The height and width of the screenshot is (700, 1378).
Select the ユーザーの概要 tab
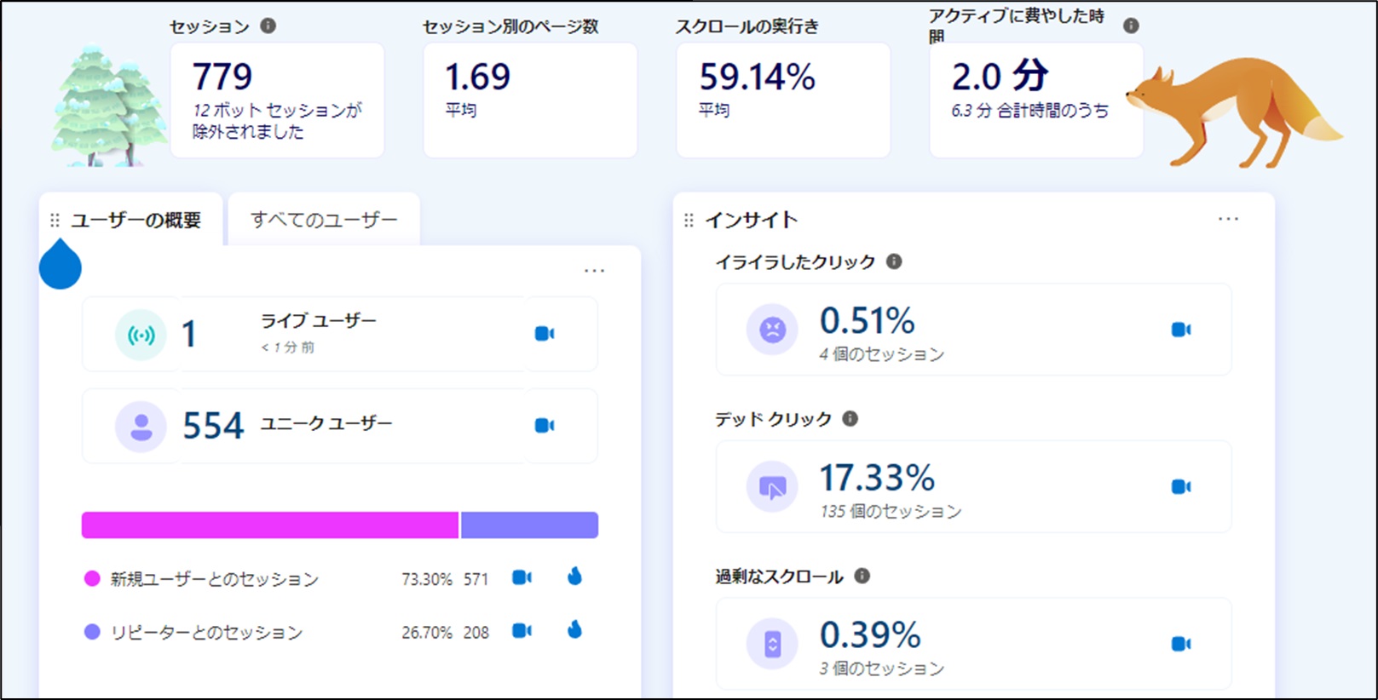[x=135, y=221]
